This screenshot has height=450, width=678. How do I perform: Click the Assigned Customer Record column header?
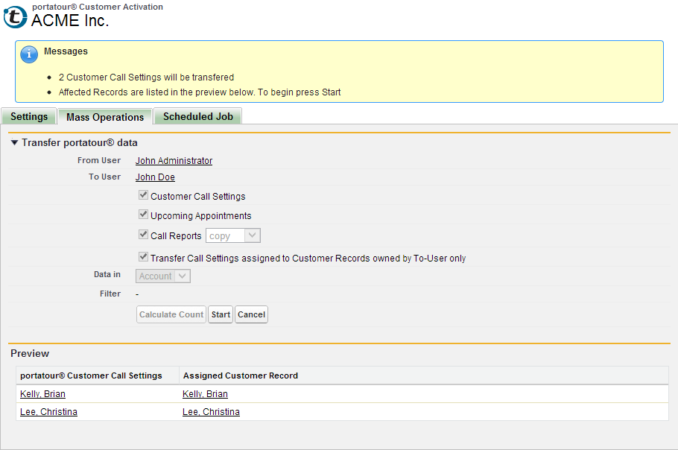pos(240,375)
